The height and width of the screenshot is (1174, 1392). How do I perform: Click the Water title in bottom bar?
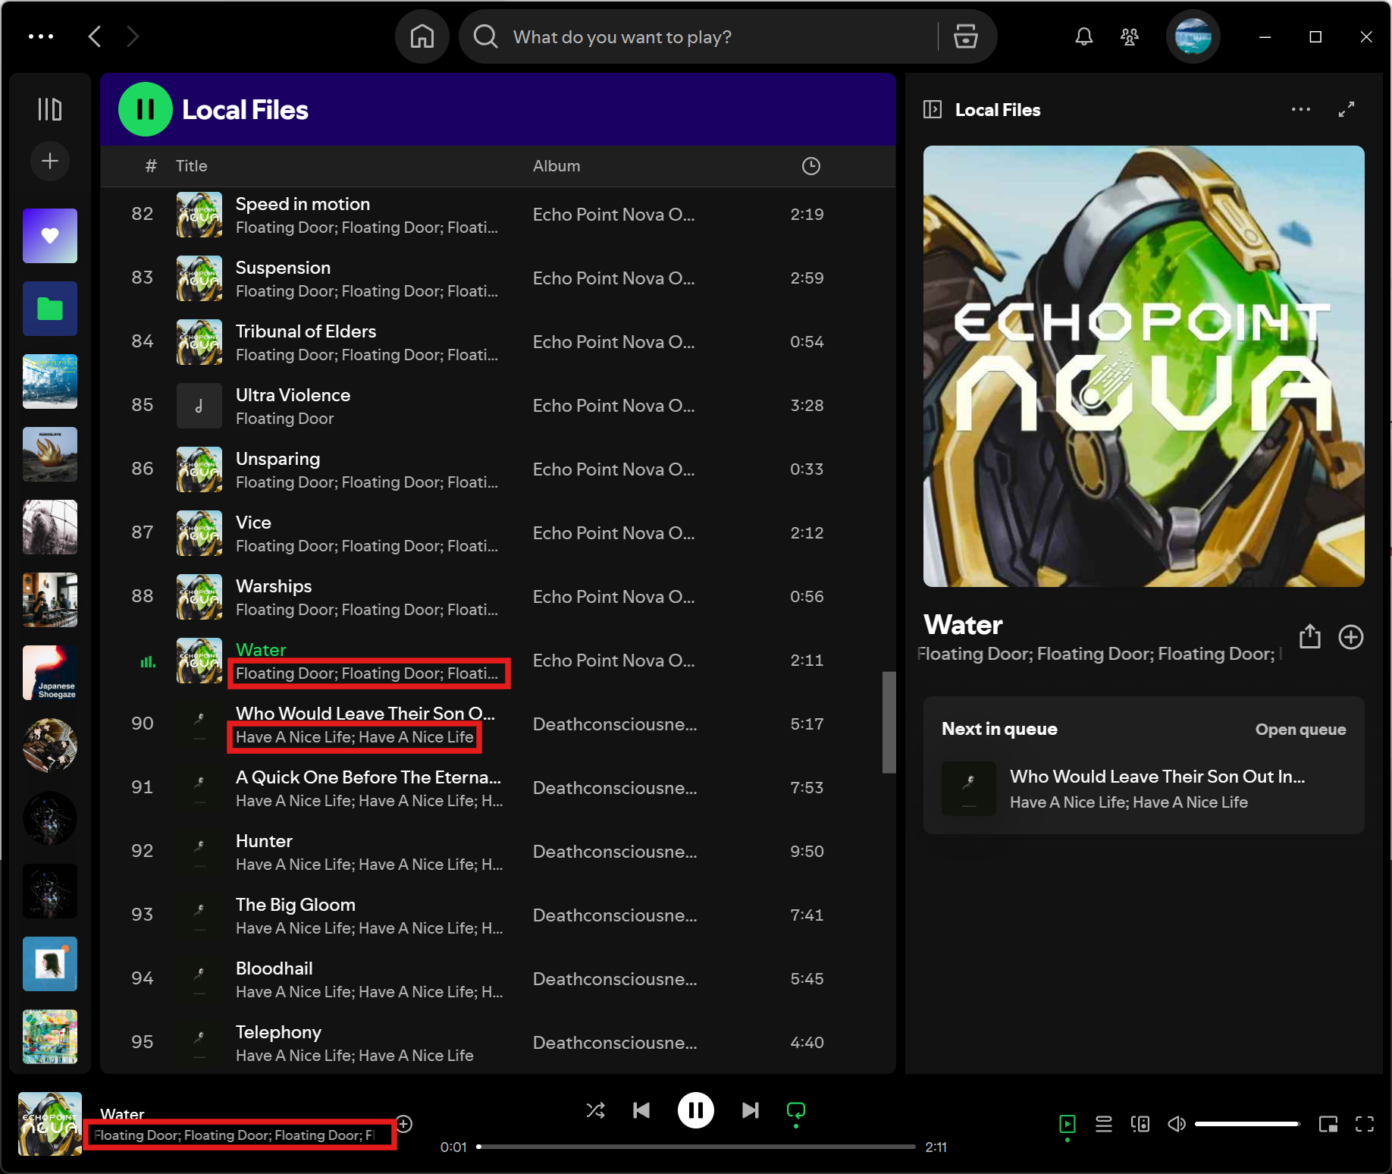point(122,1113)
